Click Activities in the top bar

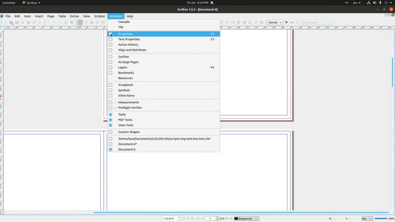pyautogui.click(x=9, y=3)
